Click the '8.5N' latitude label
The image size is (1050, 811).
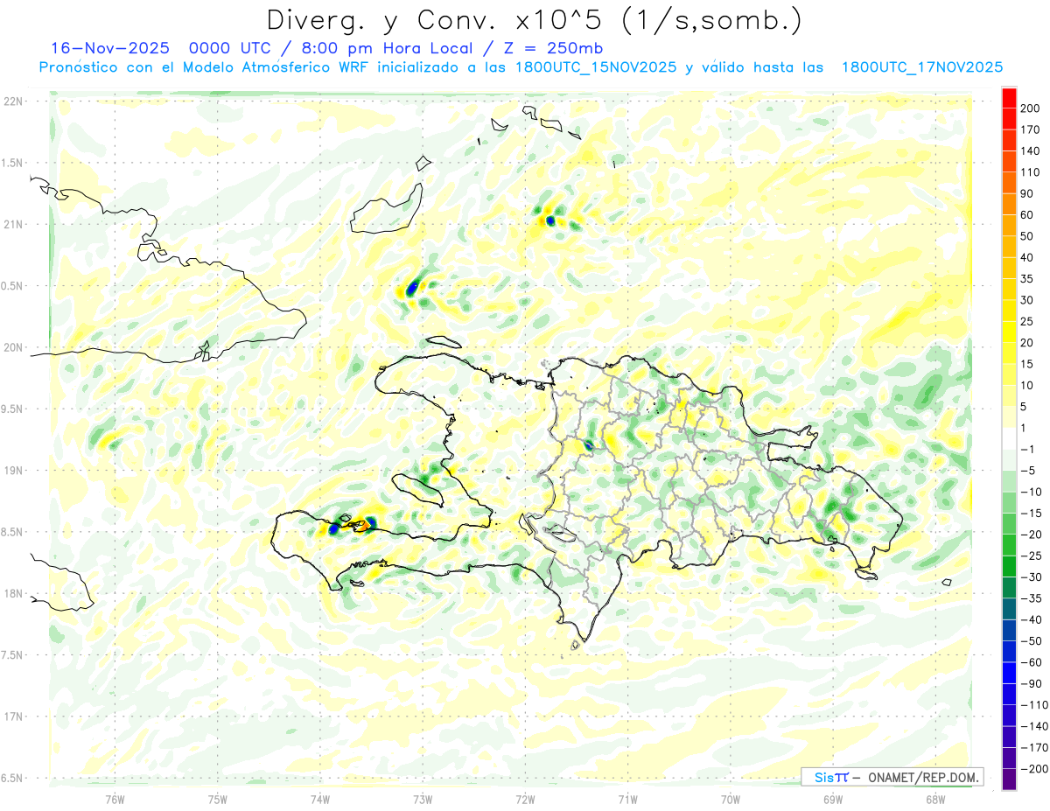tap(13, 532)
